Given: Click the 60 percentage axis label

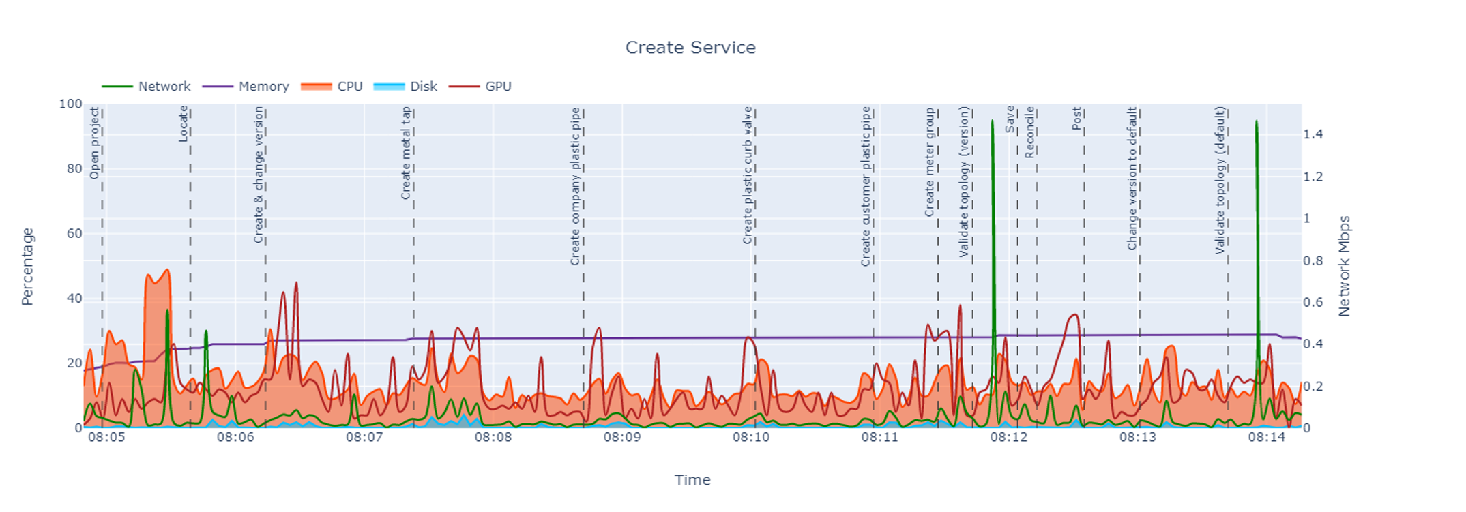Looking at the screenshot, I should [74, 233].
